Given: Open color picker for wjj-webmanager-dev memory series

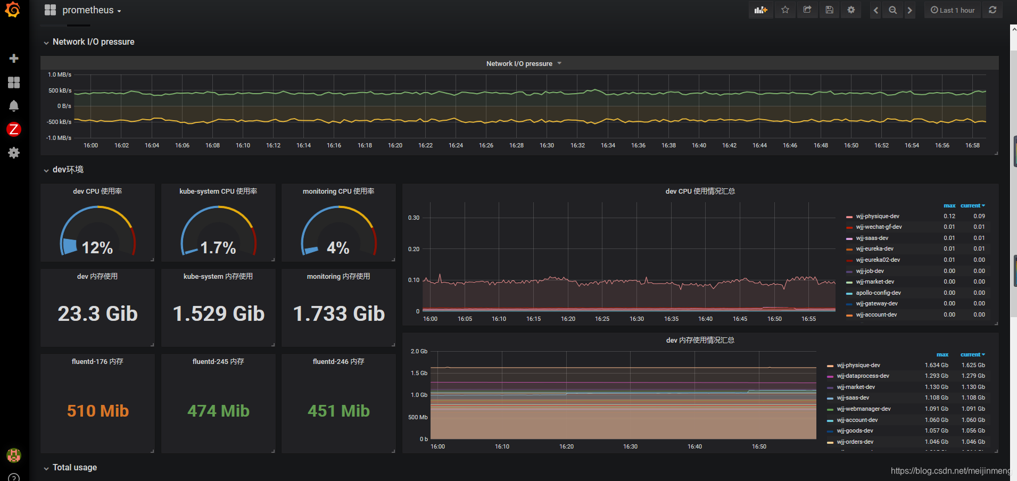Looking at the screenshot, I should [x=830, y=409].
